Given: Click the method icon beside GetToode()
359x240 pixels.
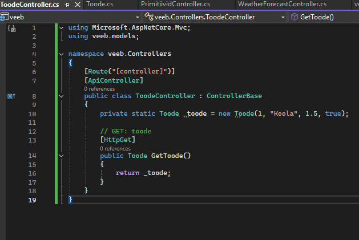Looking at the screenshot, I should coord(294,17).
